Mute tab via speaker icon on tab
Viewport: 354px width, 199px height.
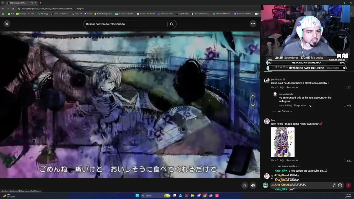point(32,3)
